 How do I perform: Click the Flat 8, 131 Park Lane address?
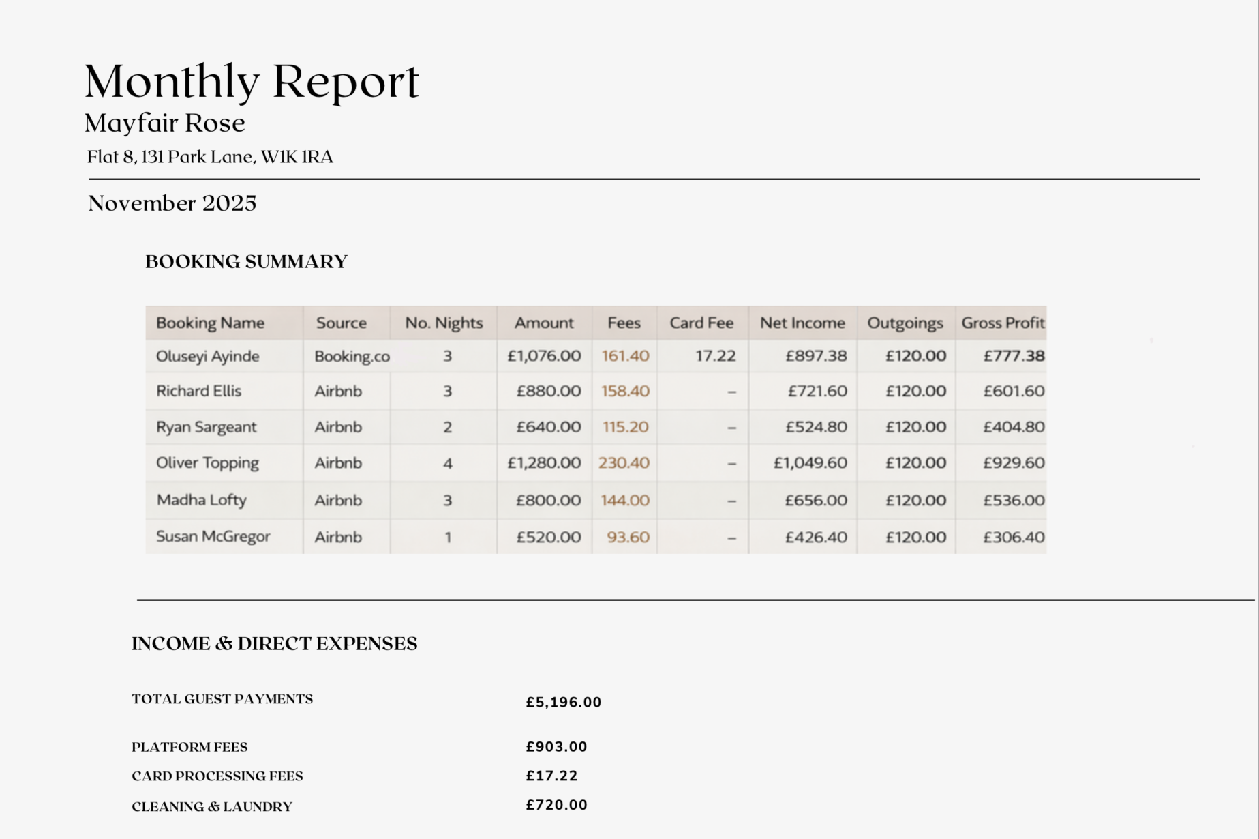click(210, 158)
